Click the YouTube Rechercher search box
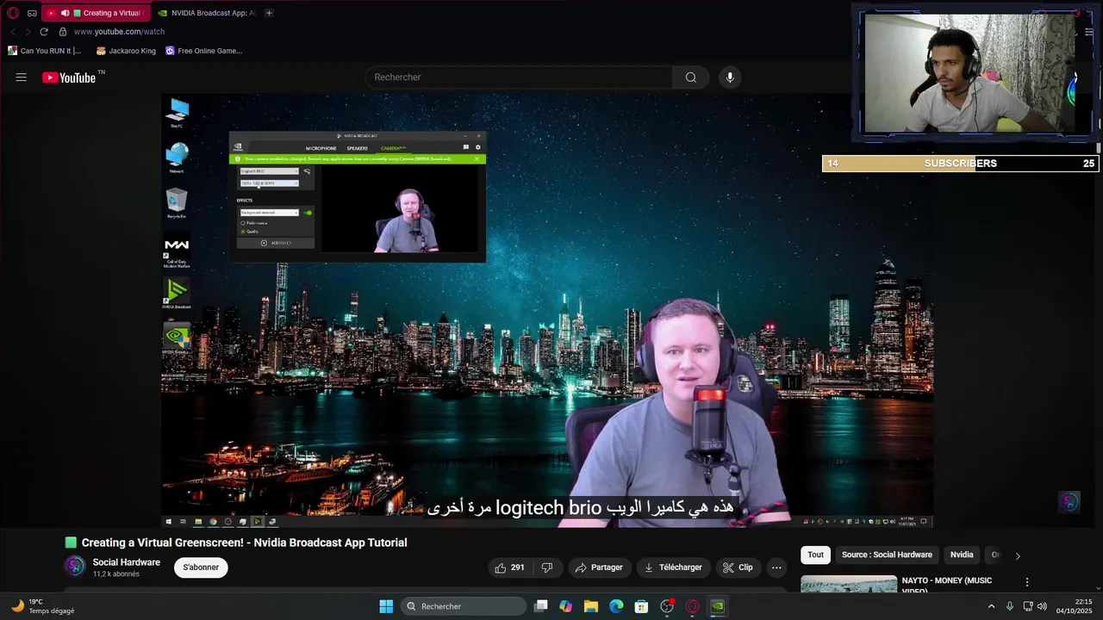Viewport: 1103px width, 620px height. click(519, 77)
